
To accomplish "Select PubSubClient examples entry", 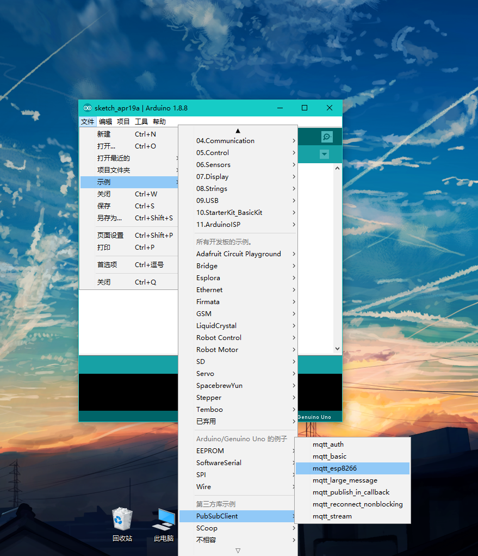I will tap(237, 516).
